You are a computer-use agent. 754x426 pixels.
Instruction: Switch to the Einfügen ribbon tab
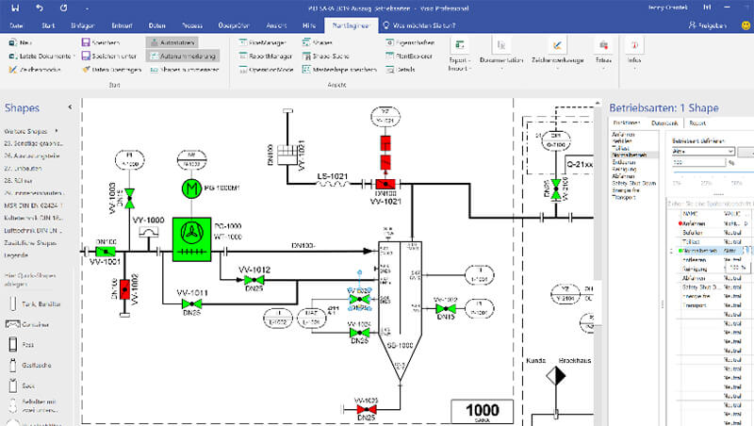point(82,25)
